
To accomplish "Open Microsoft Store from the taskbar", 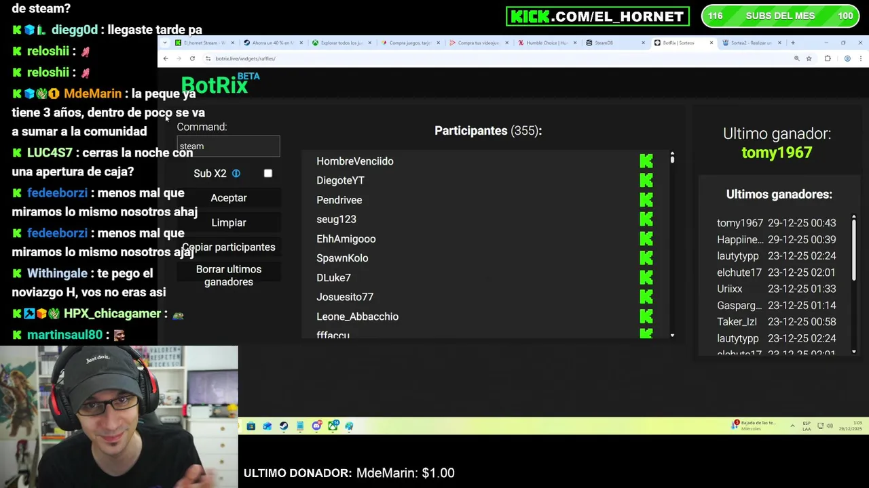I will tap(251, 426).
